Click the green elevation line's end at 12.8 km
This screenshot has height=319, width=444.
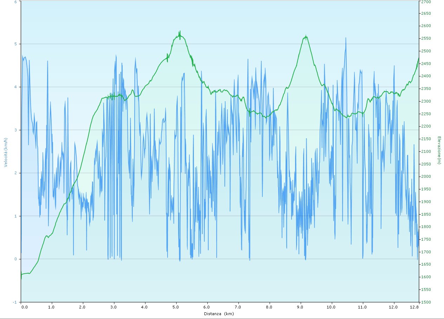click(x=418, y=58)
